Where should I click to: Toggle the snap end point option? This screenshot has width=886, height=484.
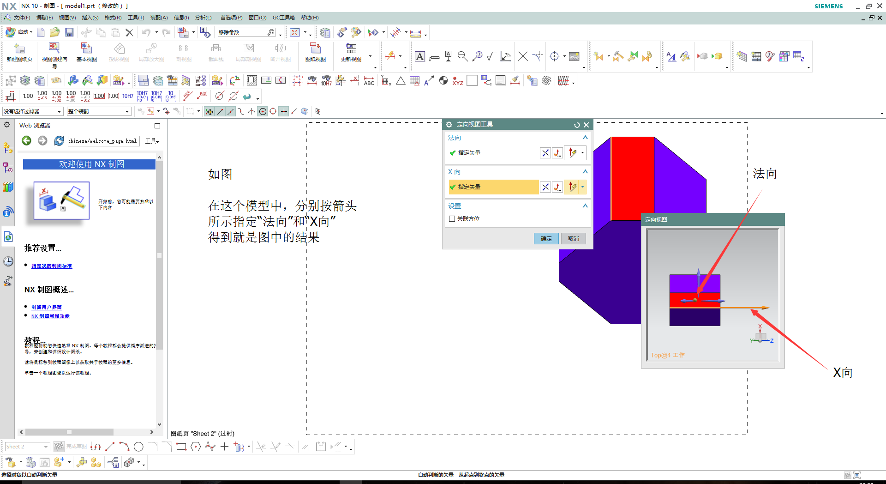tap(220, 111)
